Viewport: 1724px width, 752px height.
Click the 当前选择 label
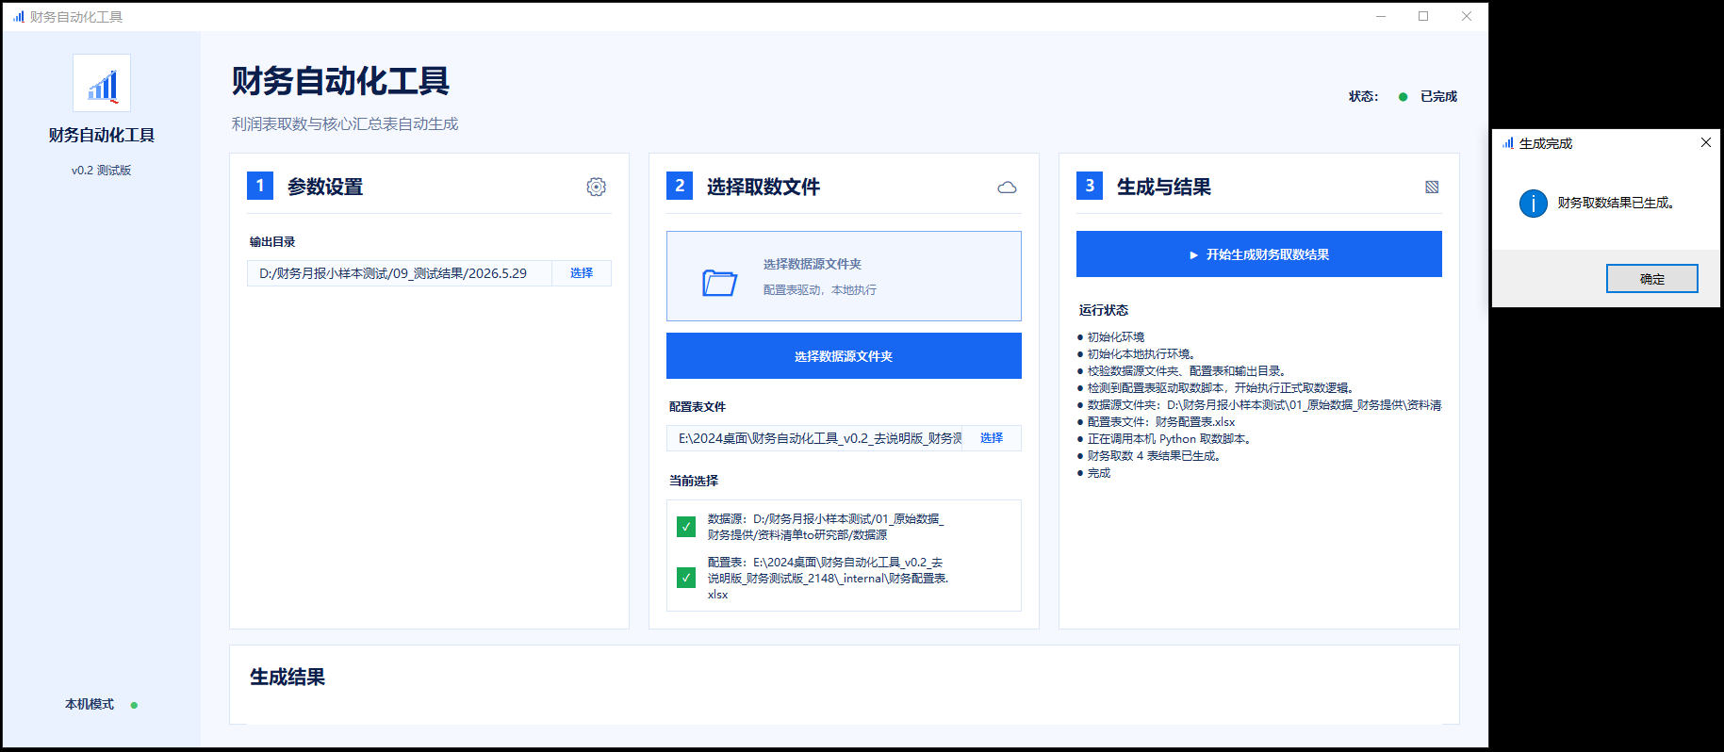click(x=694, y=481)
